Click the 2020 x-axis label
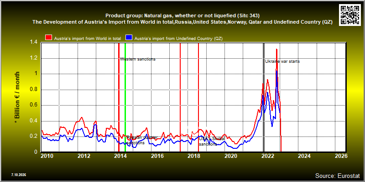 (x=231, y=156)
